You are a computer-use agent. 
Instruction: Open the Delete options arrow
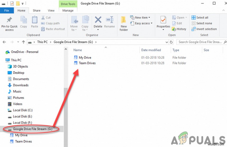98,30
